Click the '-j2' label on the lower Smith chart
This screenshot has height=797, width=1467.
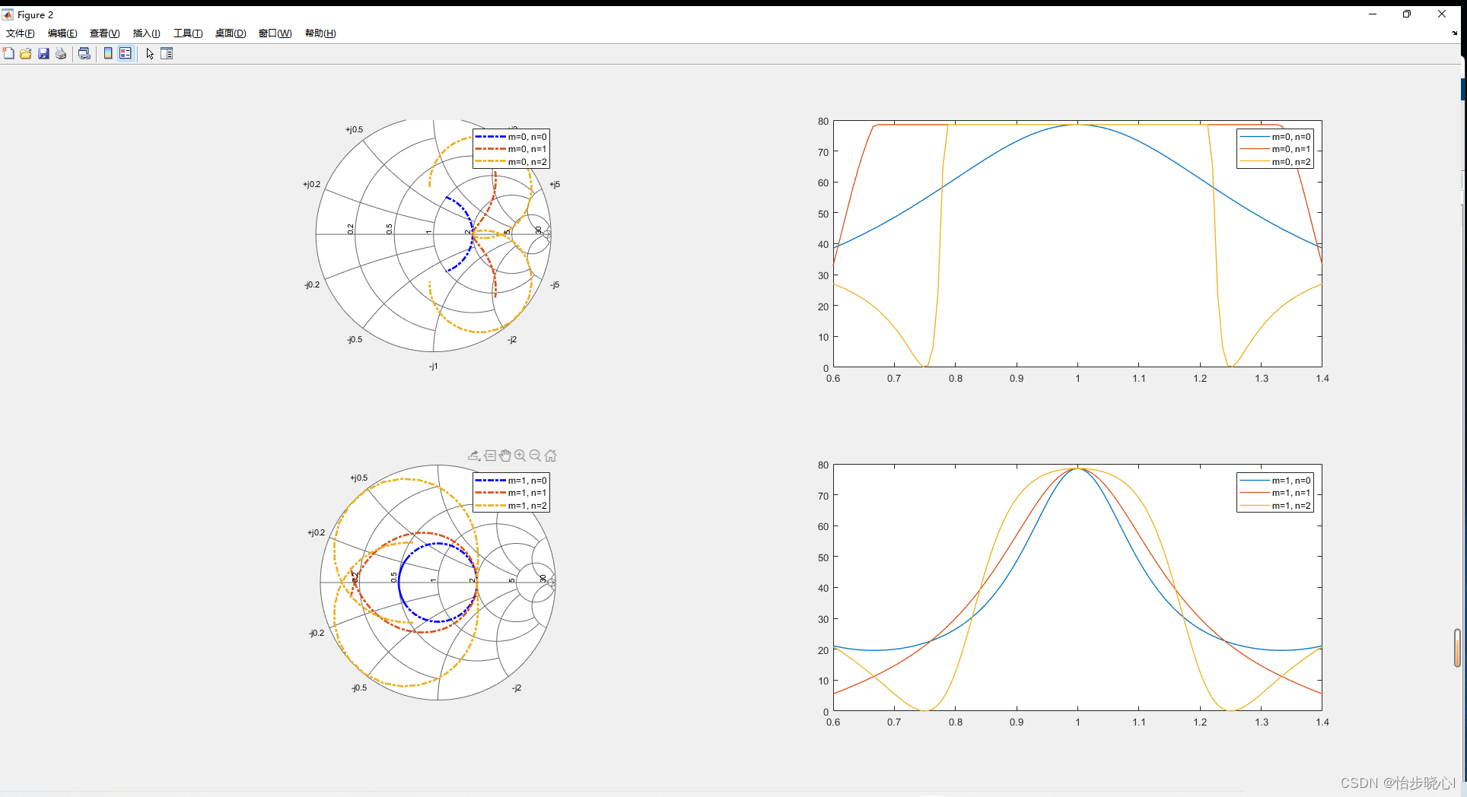(517, 687)
